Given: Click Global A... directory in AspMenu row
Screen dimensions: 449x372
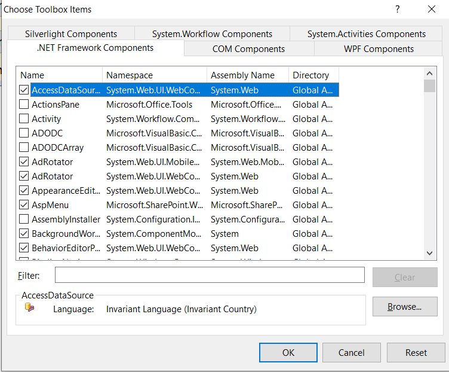Looking at the screenshot, I should [312, 205].
